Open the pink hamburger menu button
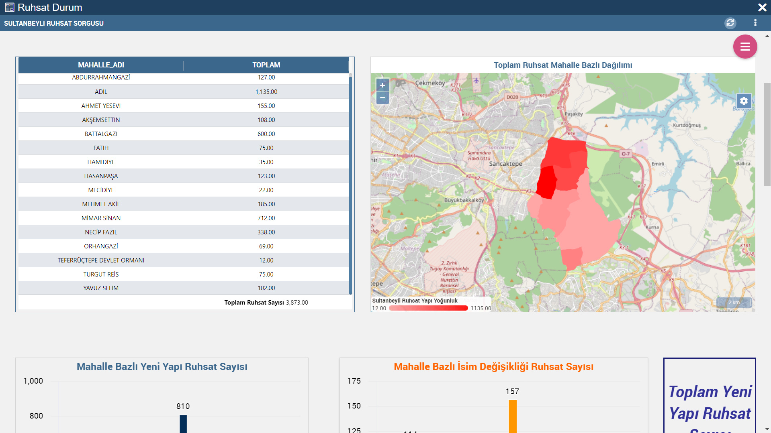 tap(745, 47)
